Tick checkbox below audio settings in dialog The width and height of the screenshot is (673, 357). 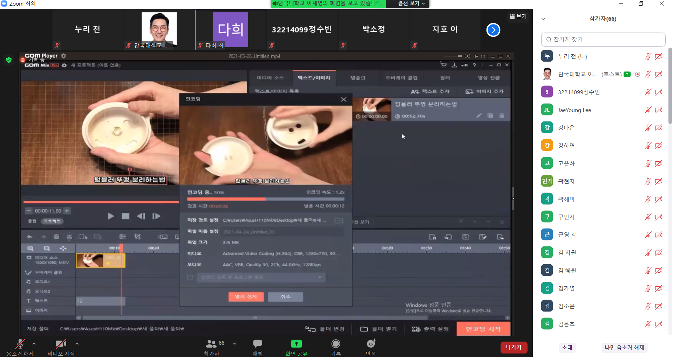tap(190, 277)
